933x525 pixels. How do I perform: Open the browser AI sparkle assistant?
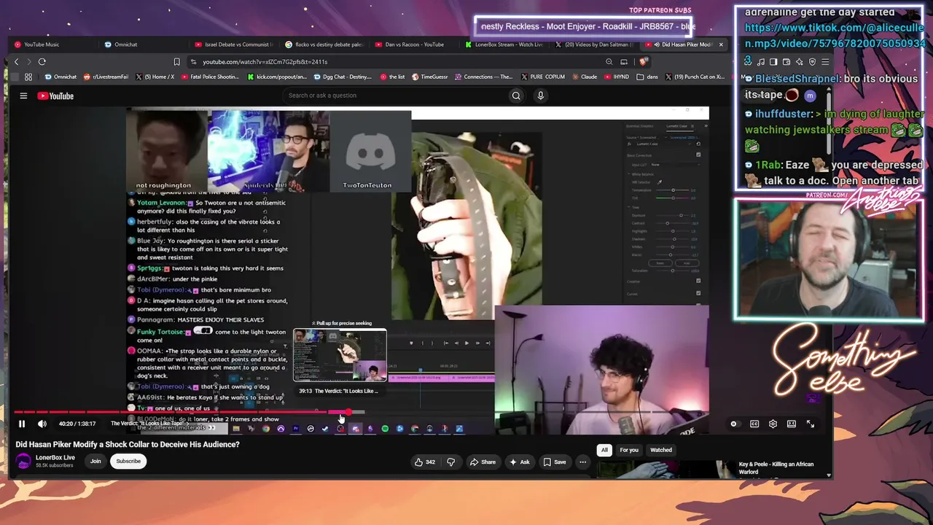coord(800,62)
